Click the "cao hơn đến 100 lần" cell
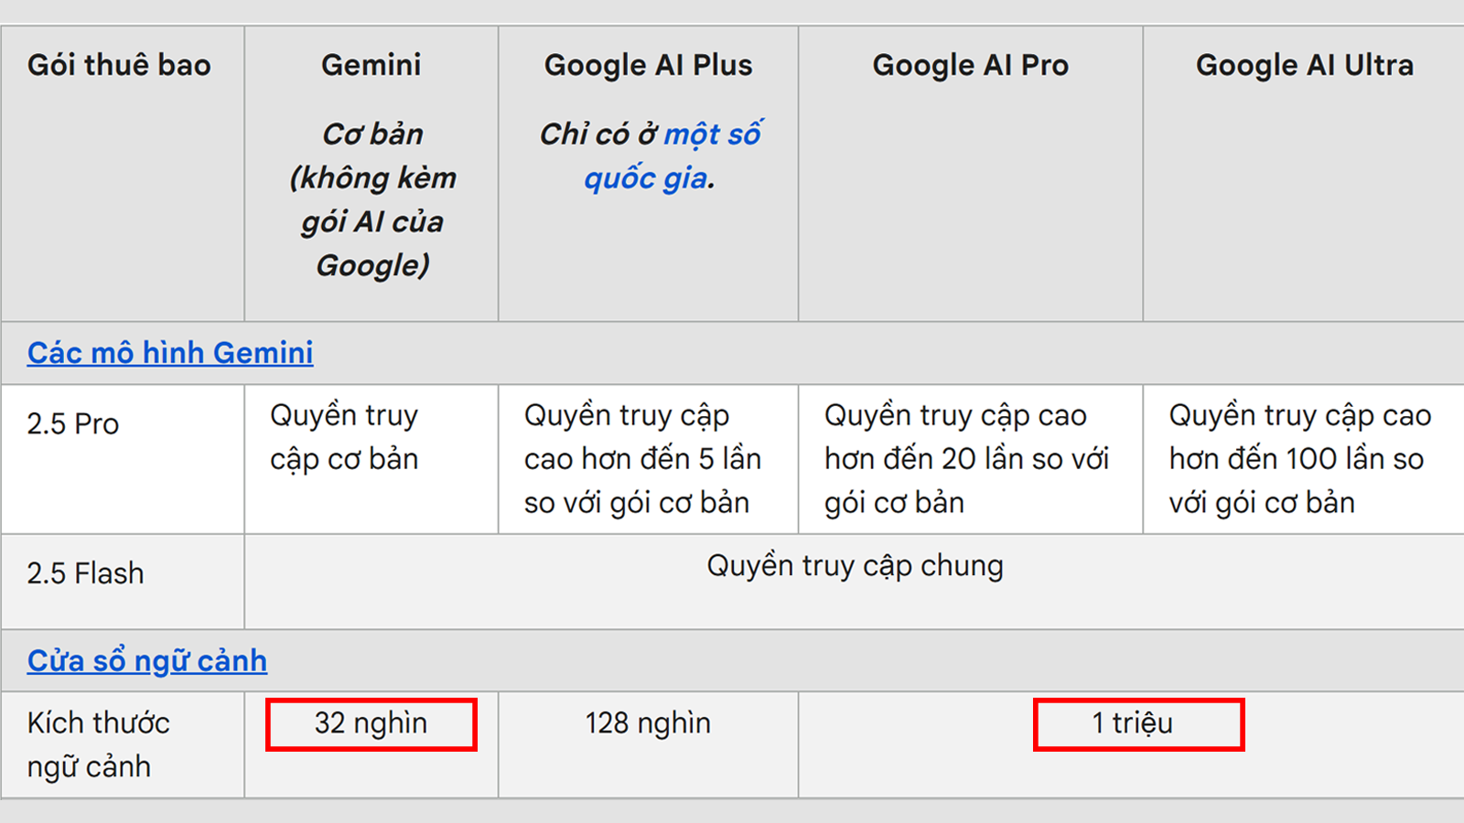The image size is (1464, 823). (x=1299, y=459)
